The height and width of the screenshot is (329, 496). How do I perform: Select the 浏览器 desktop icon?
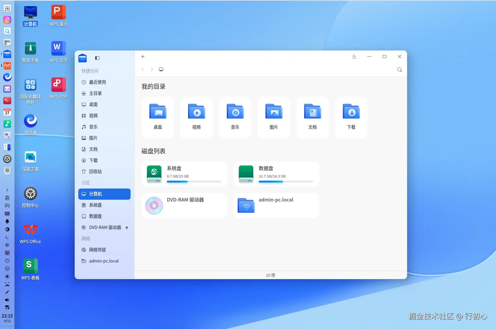pos(31,125)
